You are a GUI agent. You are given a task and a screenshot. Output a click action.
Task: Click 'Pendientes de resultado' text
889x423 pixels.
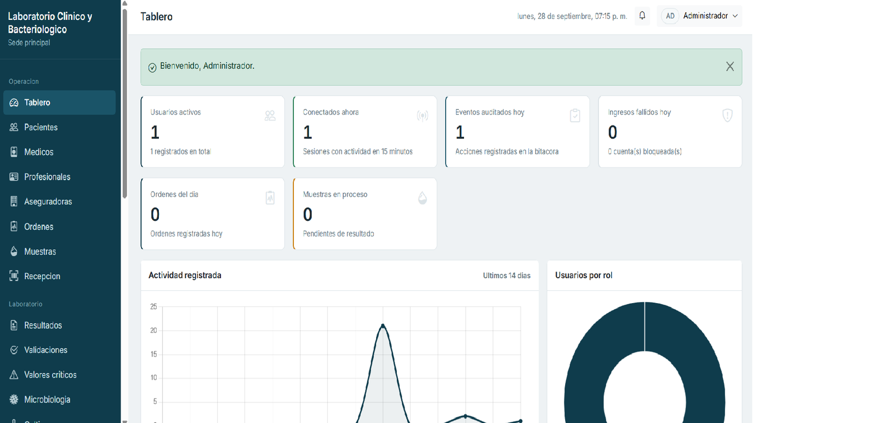point(338,234)
